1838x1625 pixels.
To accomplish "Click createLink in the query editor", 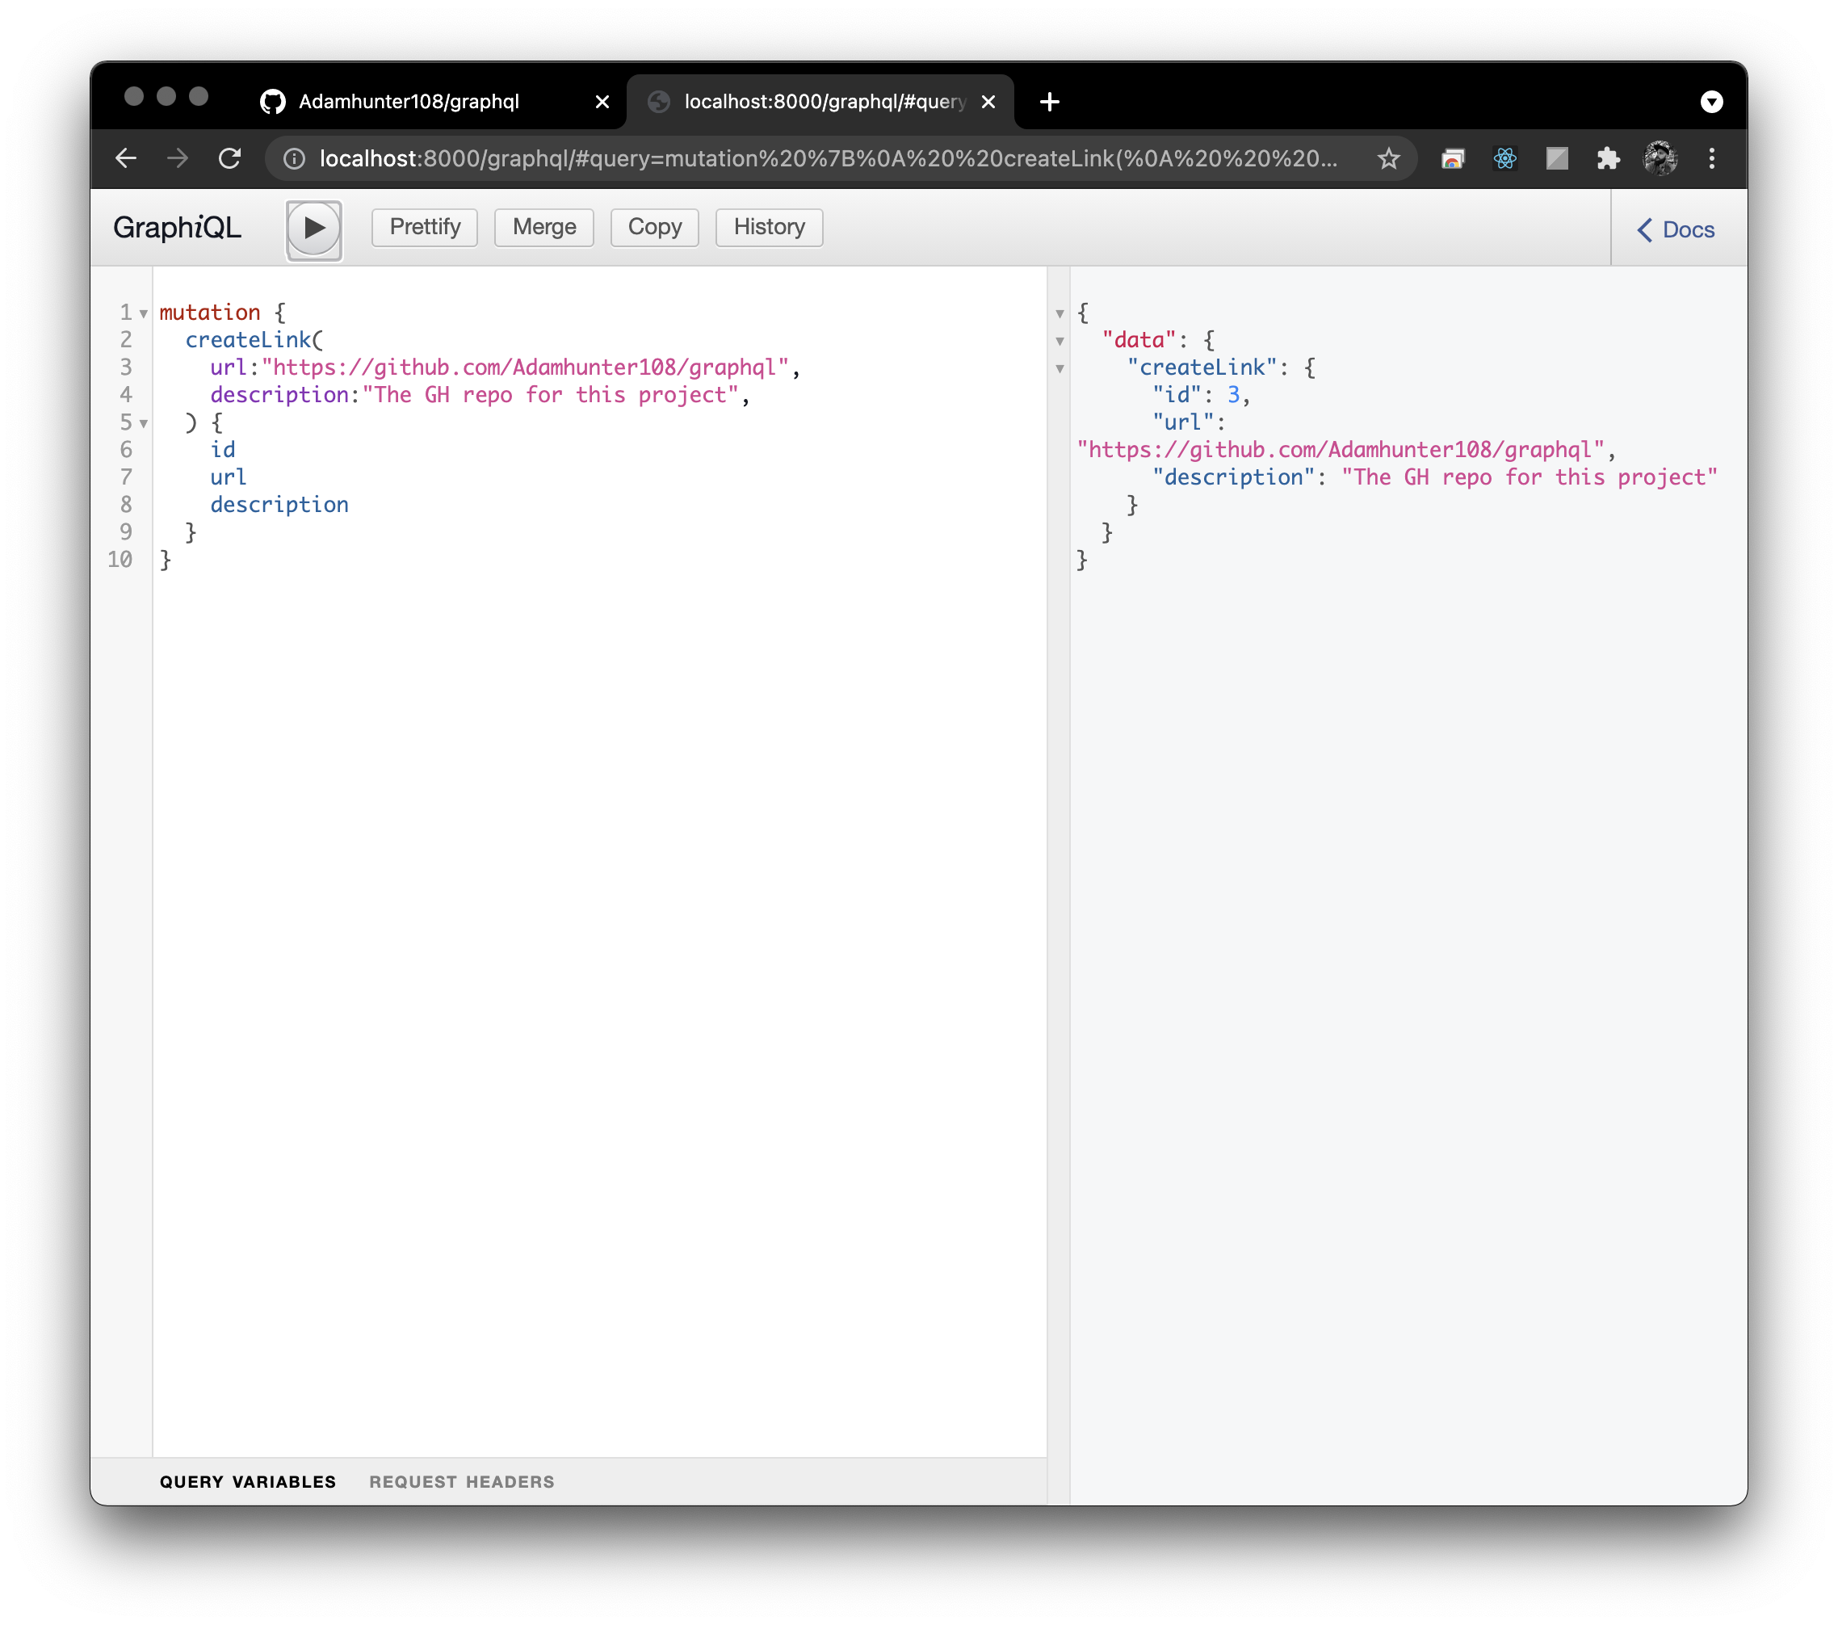I will (247, 340).
